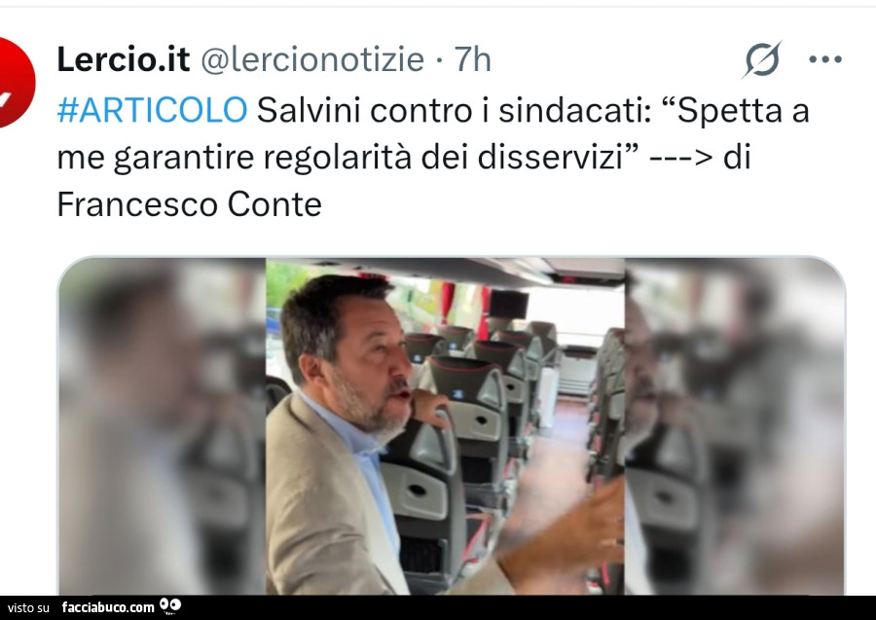Click the blurred right side of image
Image resolution: width=876 pixels, height=620 pixels.
click(x=734, y=426)
